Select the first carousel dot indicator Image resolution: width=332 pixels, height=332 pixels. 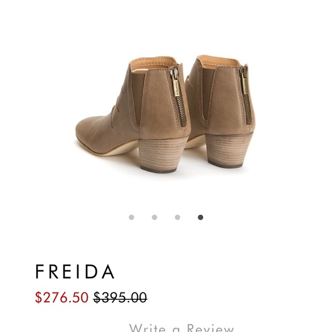(x=131, y=218)
